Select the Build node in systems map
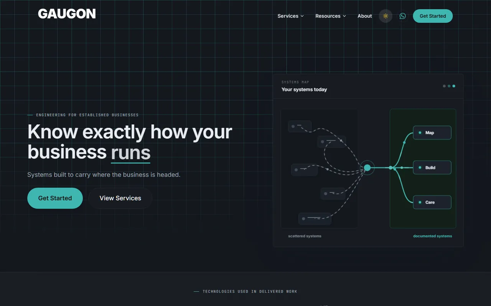491x306 pixels. pyautogui.click(x=432, y=168)
